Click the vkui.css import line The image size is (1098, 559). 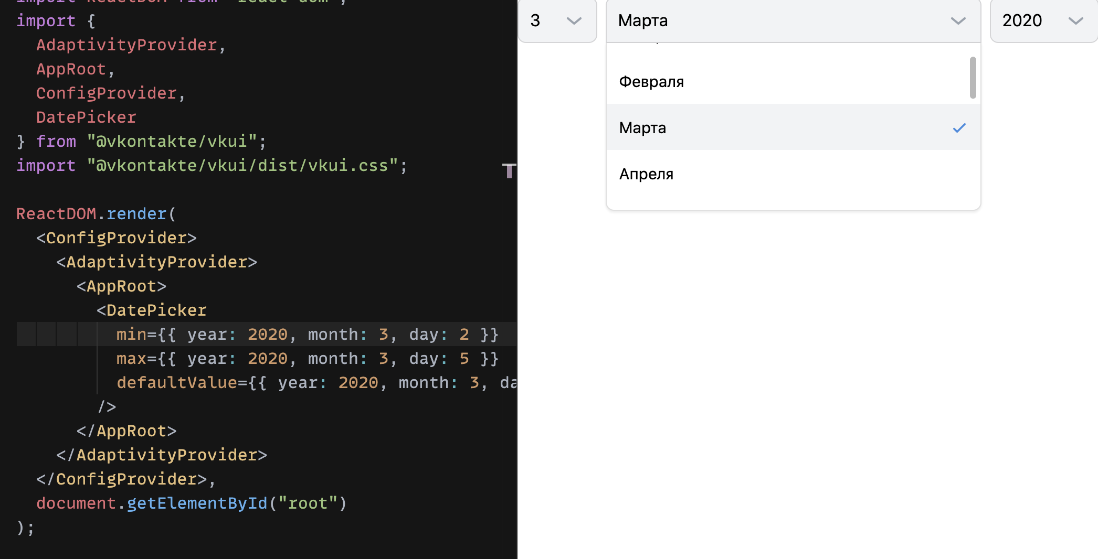coord(212,166)
